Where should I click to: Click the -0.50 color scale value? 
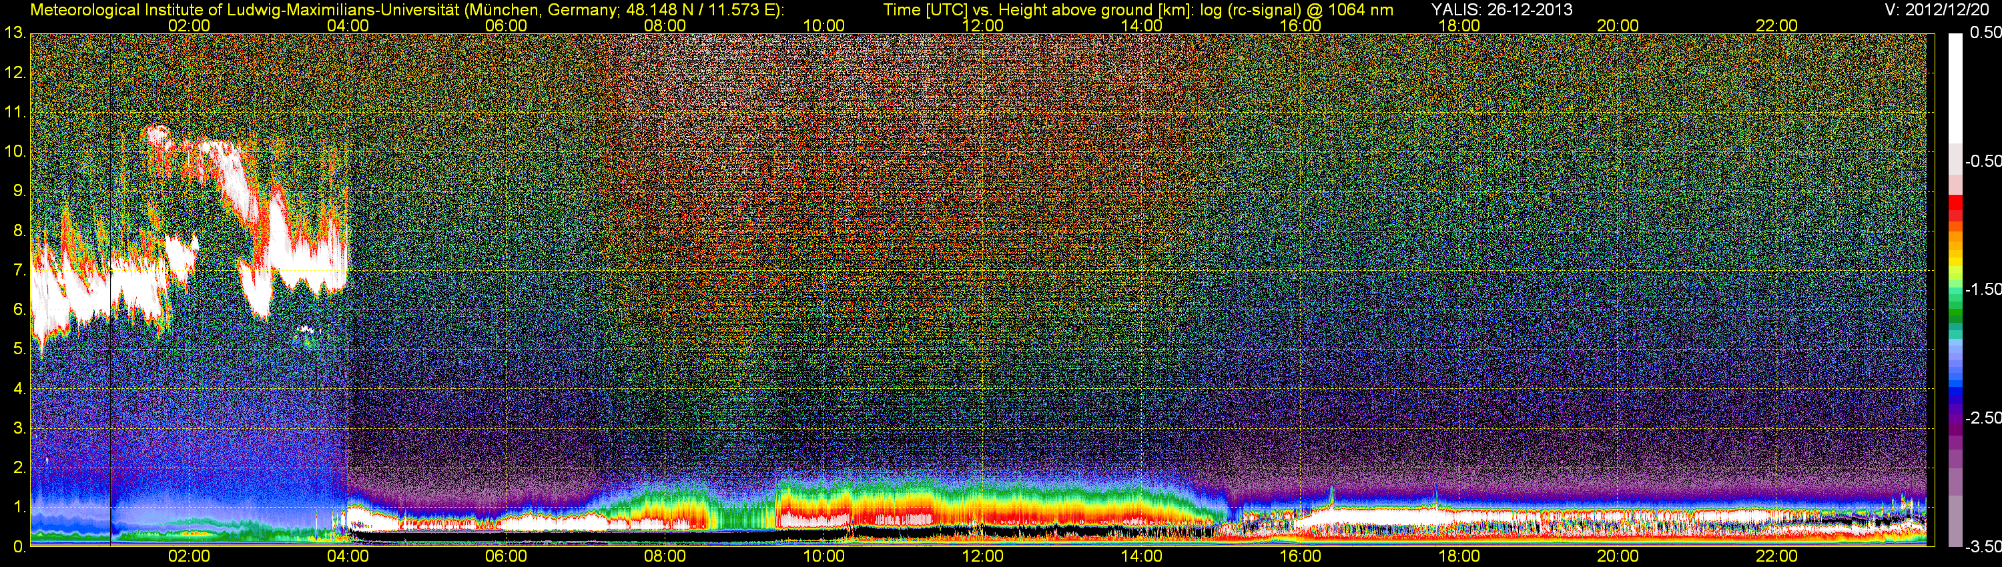click(1983, 161)
